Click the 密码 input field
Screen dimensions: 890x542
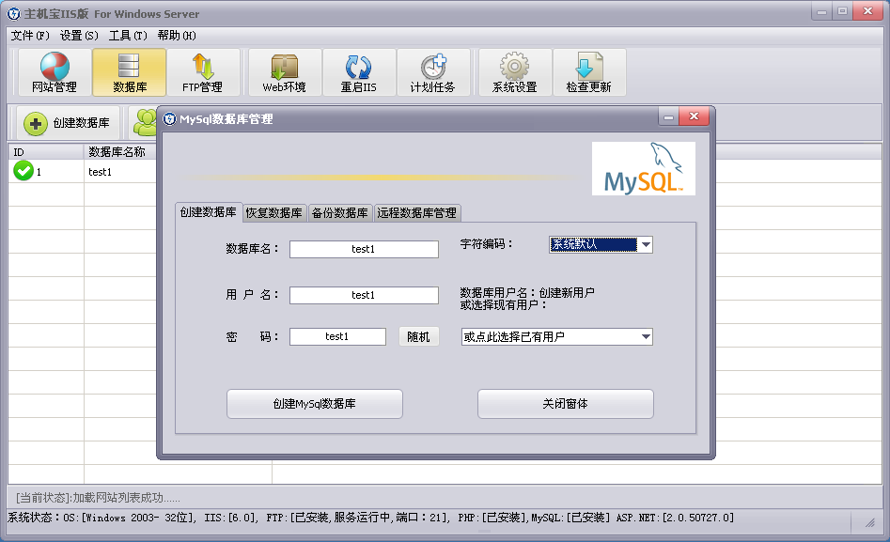click(x=337, y=336)
